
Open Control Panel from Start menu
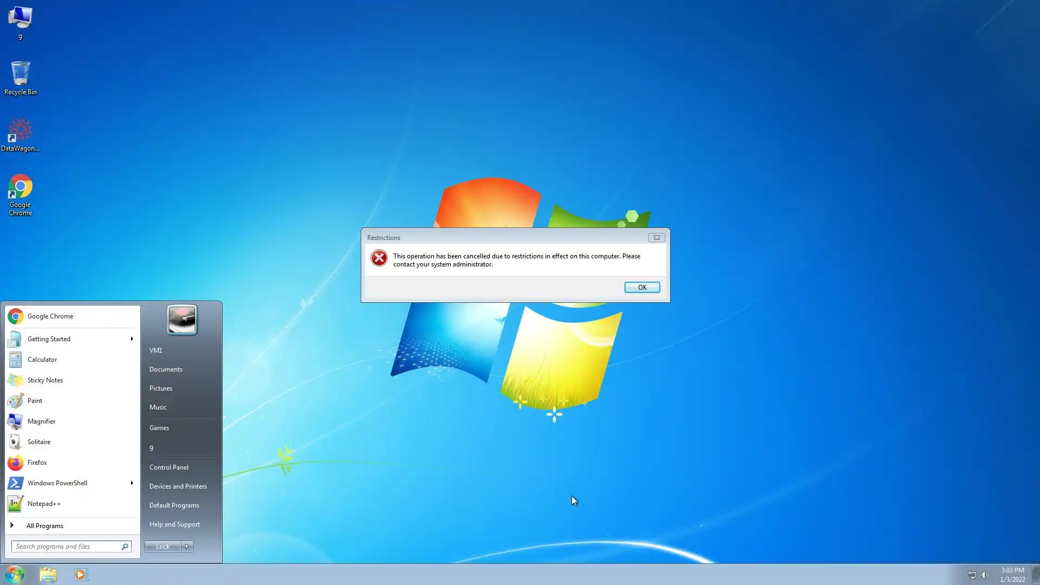pyautogui.click(x=168, y=467)
